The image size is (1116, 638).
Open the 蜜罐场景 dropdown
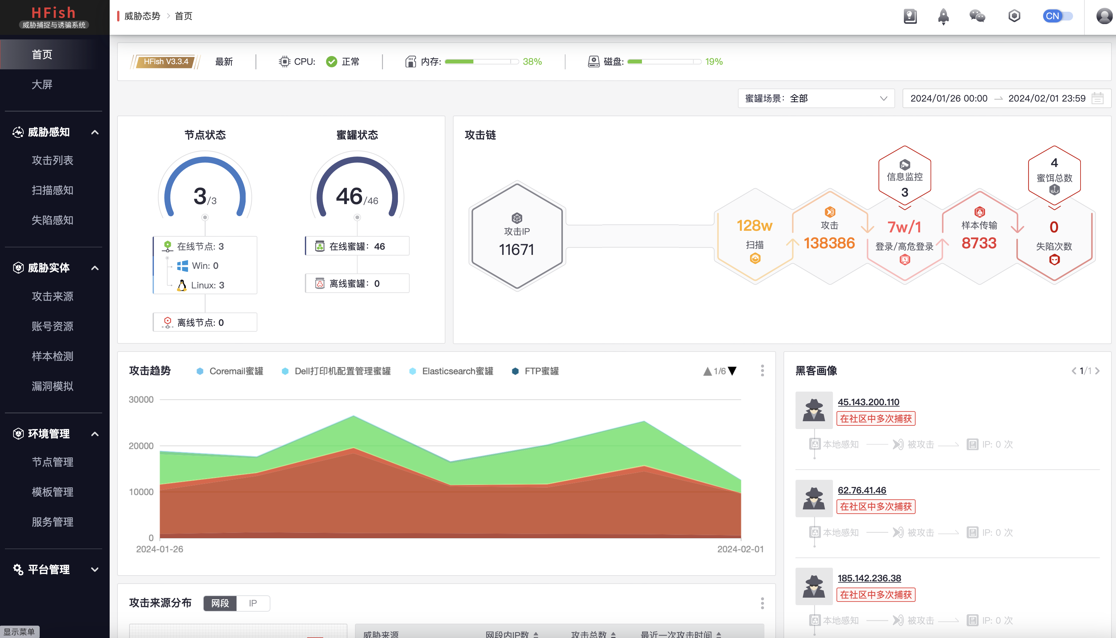(x=816, y=98)
